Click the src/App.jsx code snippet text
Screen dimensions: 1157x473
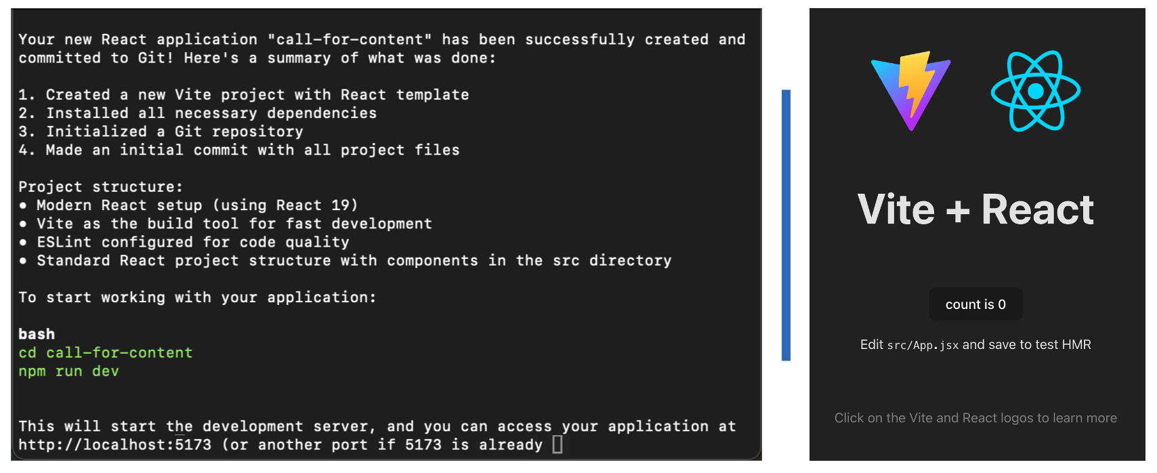click(x=923, y=345)
